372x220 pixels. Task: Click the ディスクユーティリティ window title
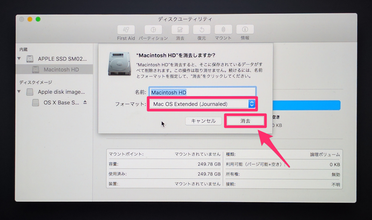(185, 19)
